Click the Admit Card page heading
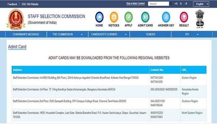 17,47
